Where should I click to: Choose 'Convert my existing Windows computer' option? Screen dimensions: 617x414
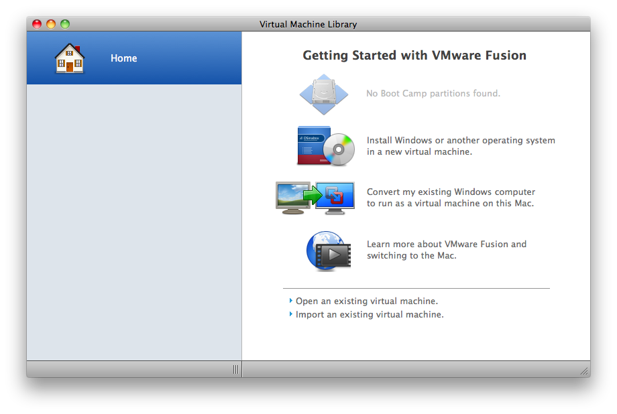click(x=451, y=198)
